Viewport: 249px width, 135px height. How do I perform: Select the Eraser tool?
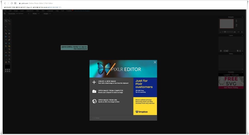click(x=6, y=34)
